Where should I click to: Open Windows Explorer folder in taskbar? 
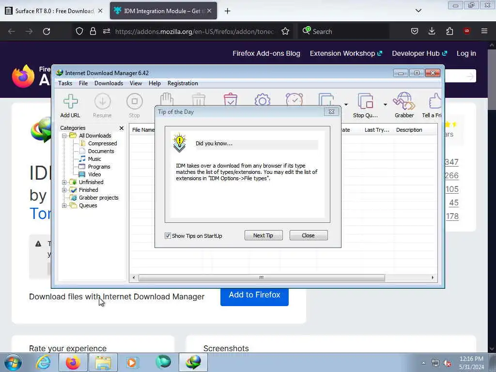(103, 362)
